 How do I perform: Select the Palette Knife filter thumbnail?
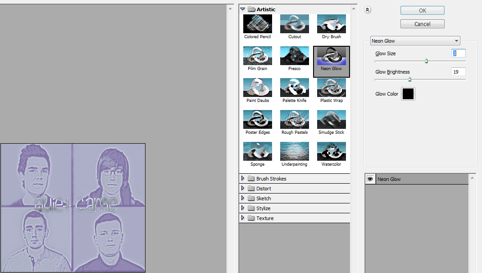click(295, 88)
